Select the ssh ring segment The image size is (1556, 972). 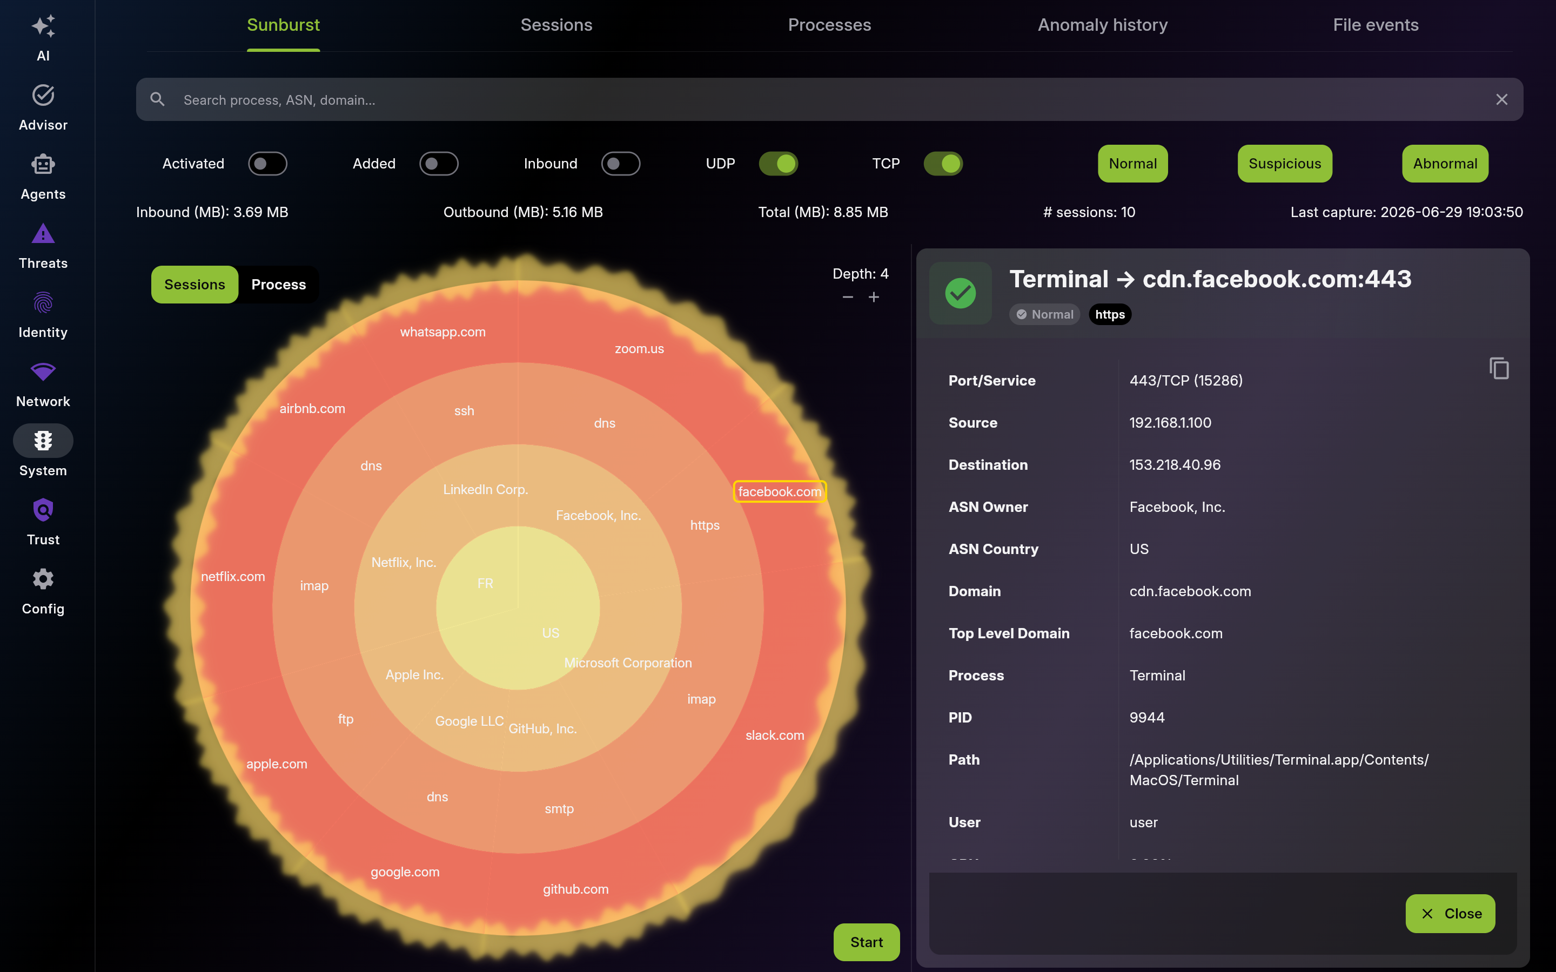pos(464,410)
